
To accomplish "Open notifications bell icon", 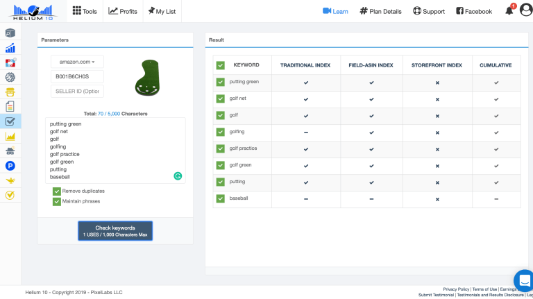I will [x=509, y=11].
